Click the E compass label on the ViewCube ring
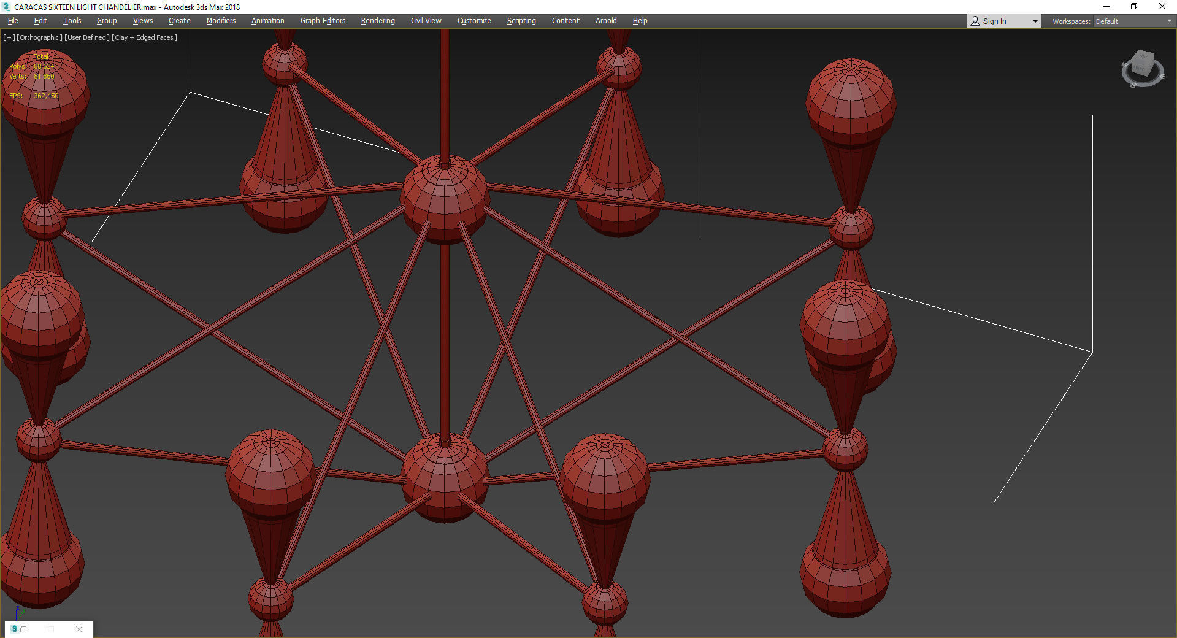1177x638 pixels. coord(1162,77)
